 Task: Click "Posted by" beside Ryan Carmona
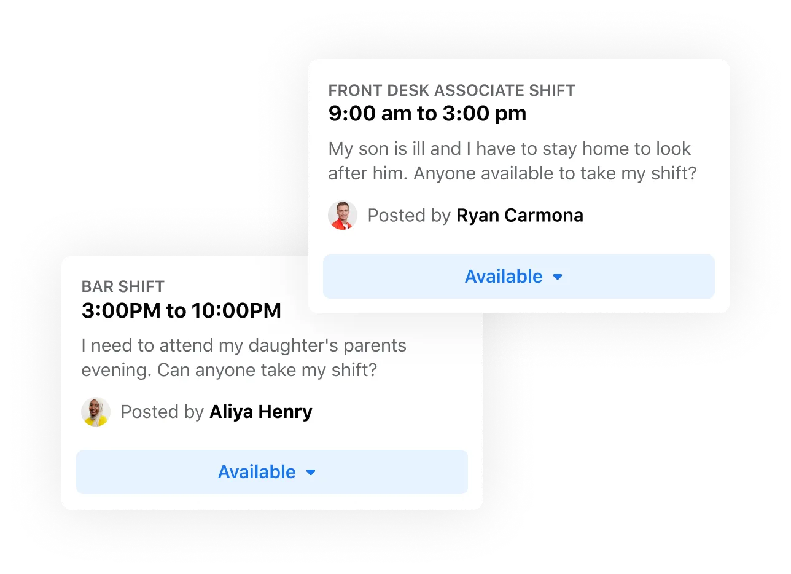coord(409,216)
